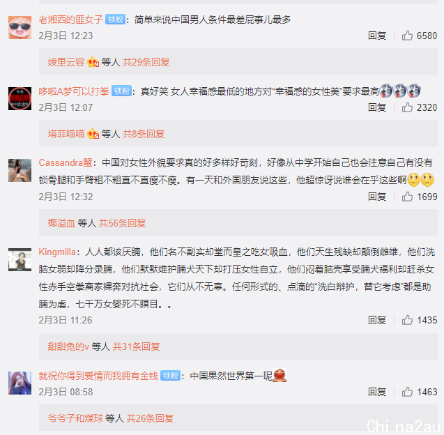Expand the 共29条回复 replies thread
The image size is (444, 435).
click(146, 62)
